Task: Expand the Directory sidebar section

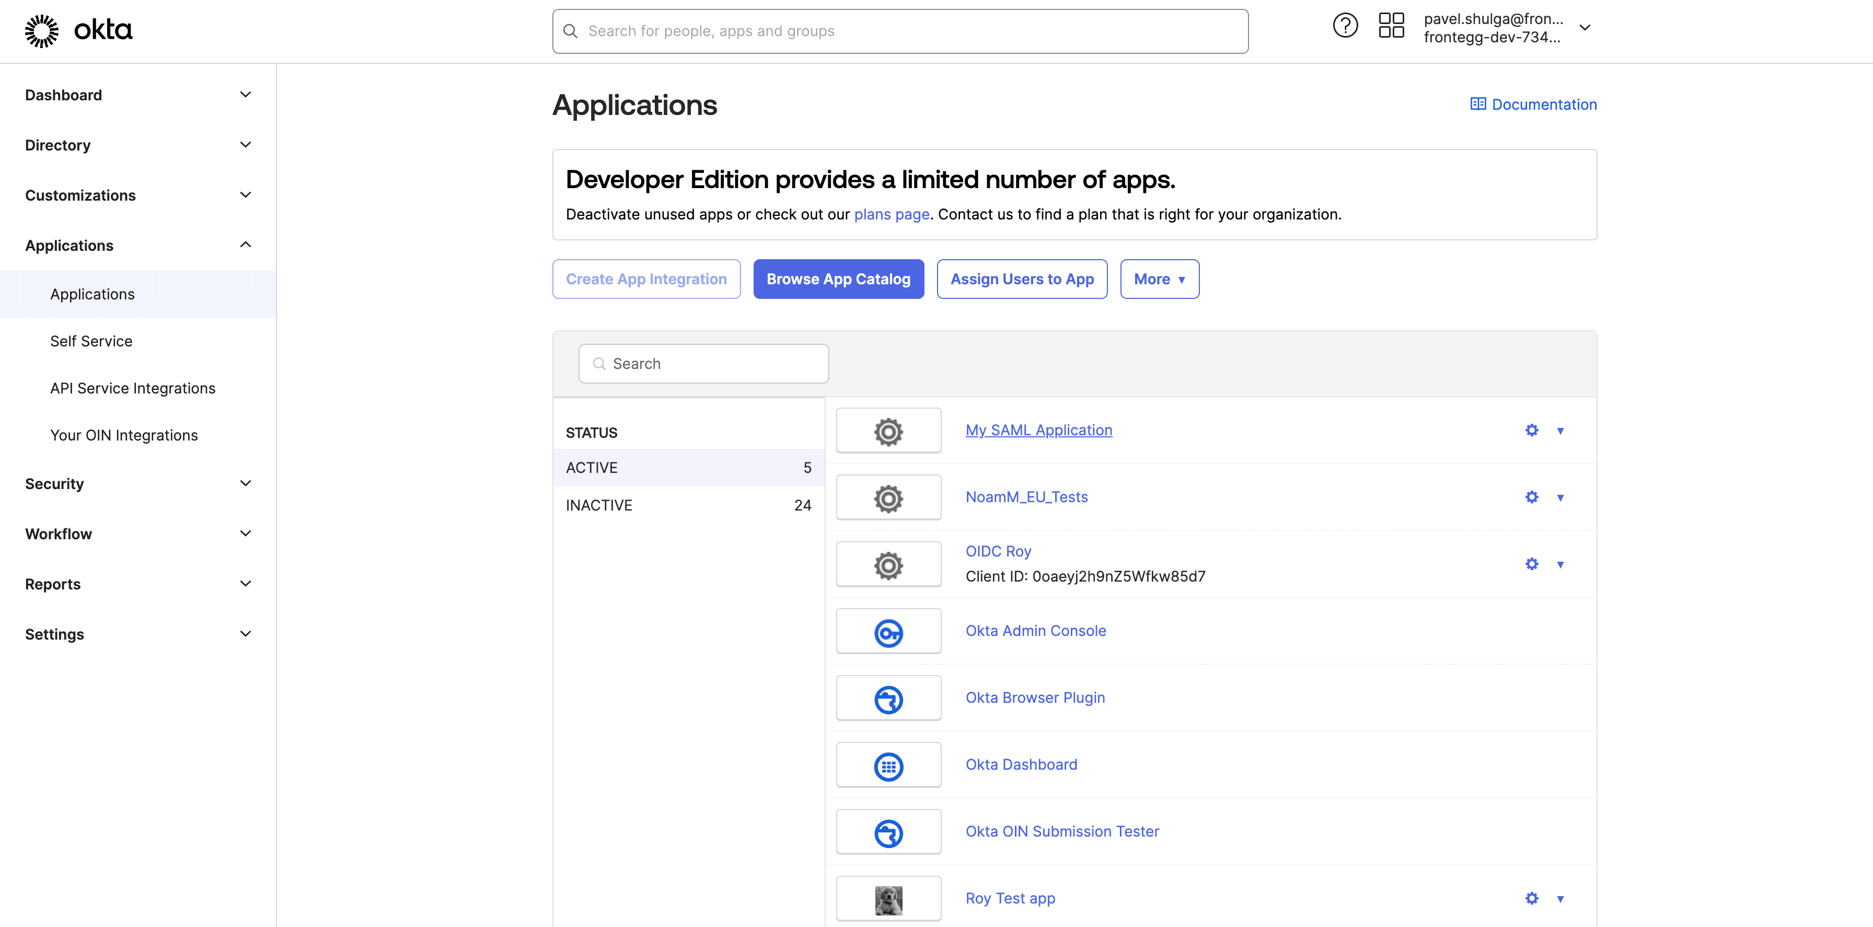Action: click(x=138, y=145)
